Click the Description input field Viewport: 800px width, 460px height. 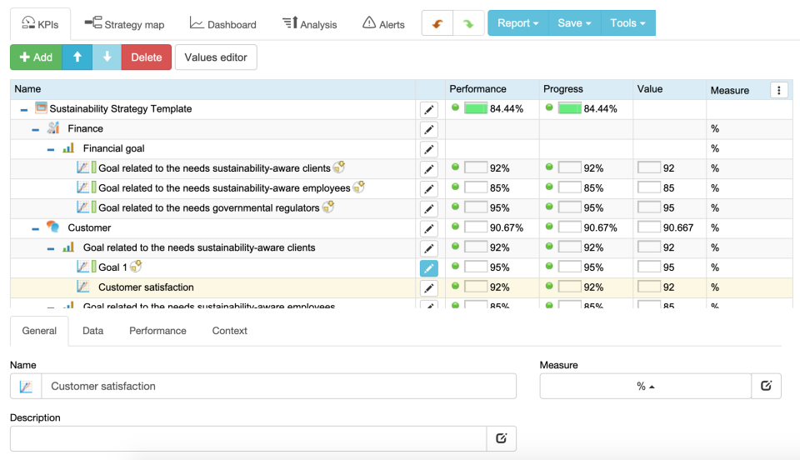tap(248, 438)
